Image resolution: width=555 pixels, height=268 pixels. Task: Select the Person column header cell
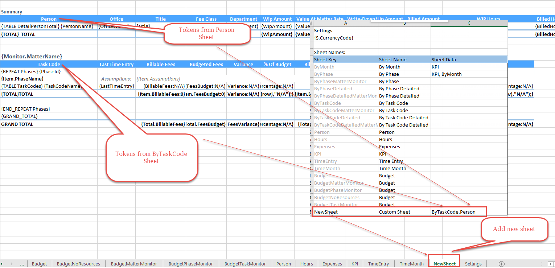point(49,19)
